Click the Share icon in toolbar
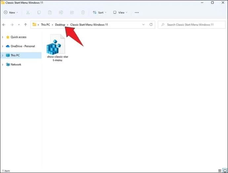This screenshot has height=173, width=228. click(72, 13)
